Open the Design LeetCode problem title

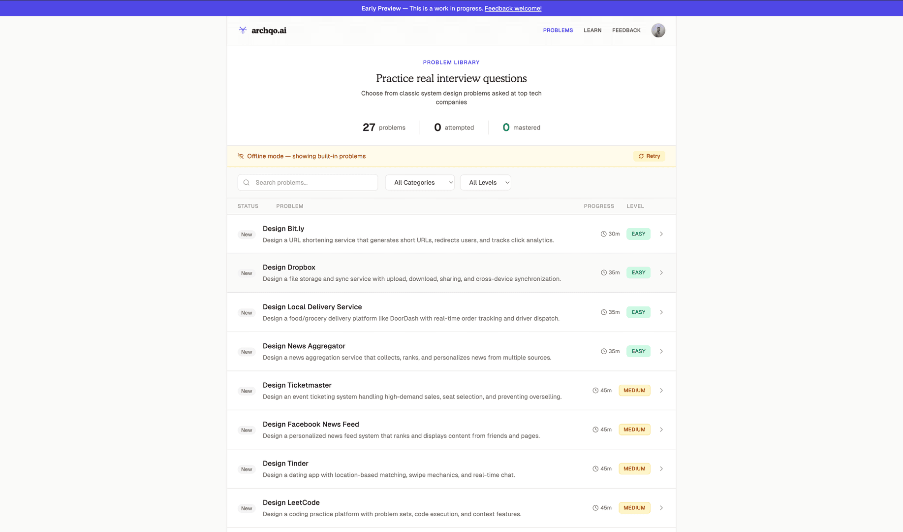(x=291, y=502)
